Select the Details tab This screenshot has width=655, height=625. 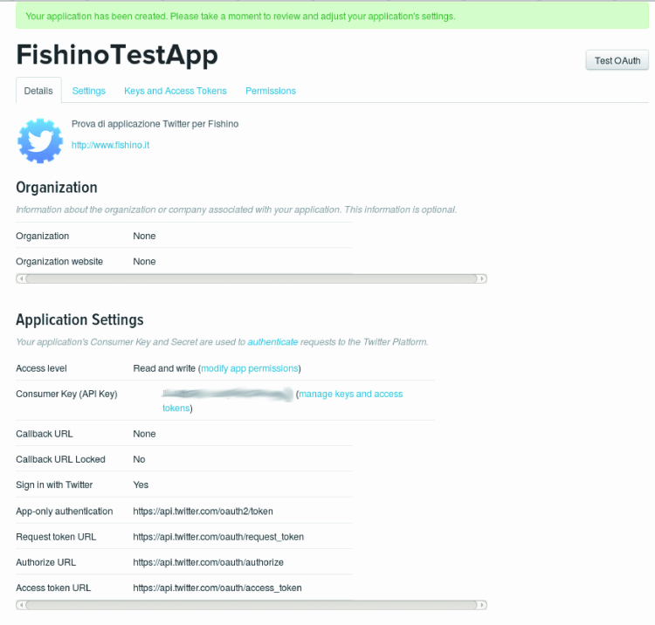[x=38, y=90]
